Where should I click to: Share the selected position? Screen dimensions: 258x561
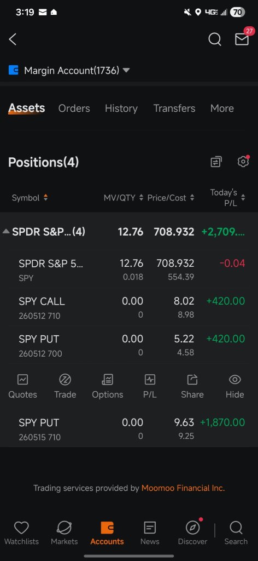[x=192, y=387]
